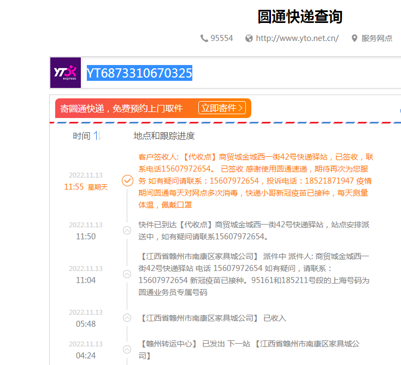Click the 快件已到达【代收点】 entry text
This screenshot has width=401, height=365.
click(x=254, y=231)
